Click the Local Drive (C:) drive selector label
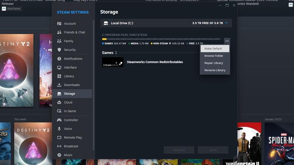The image size is (294, 165). (122, 23)
